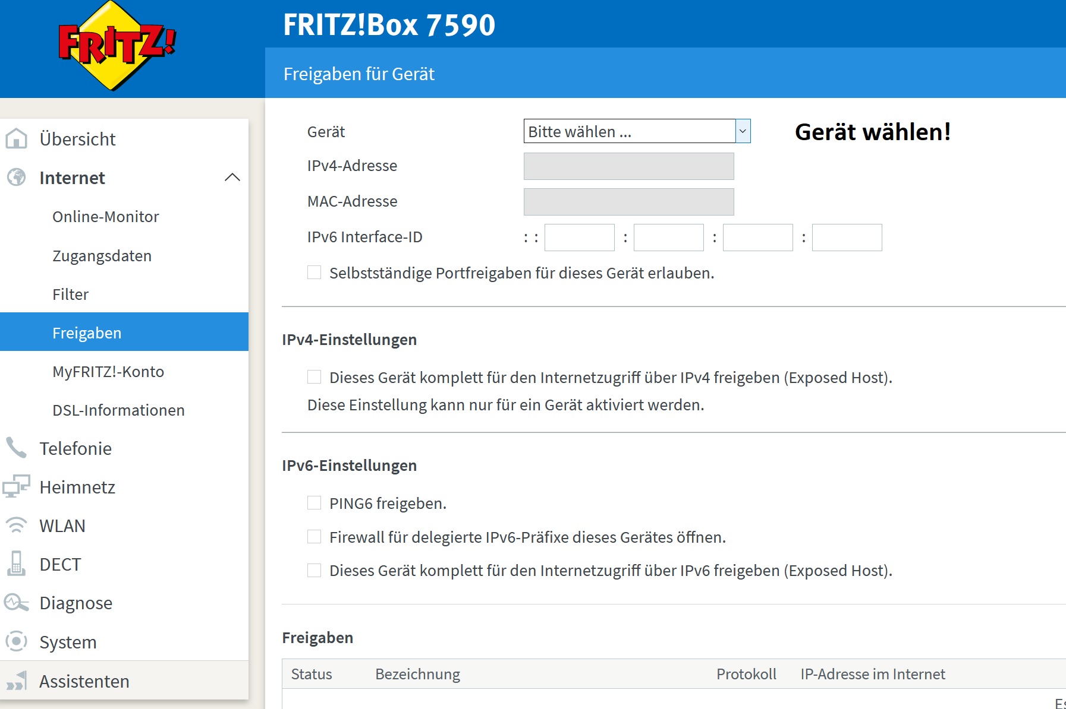
Task: Click the FRITZ! logo
Action: pos(117,46)
